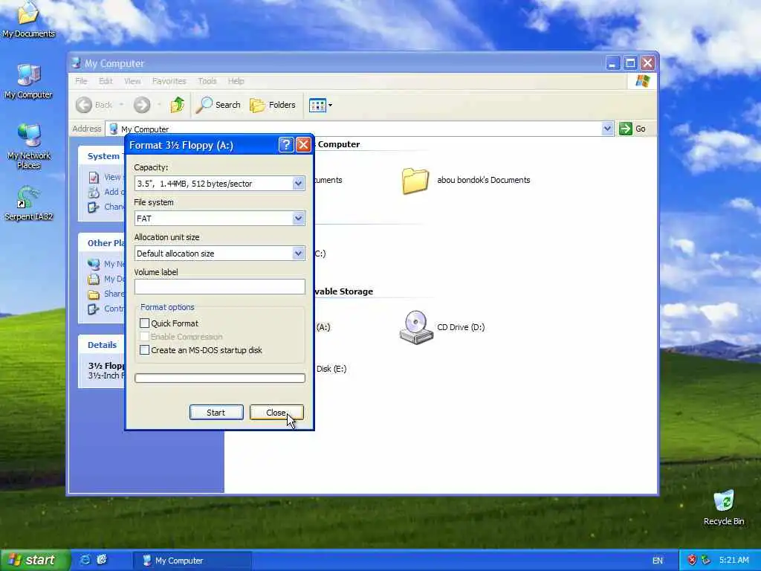Open Search from the toolbar
The height and width of the screenshot is (571, 761).
point(218,105)
